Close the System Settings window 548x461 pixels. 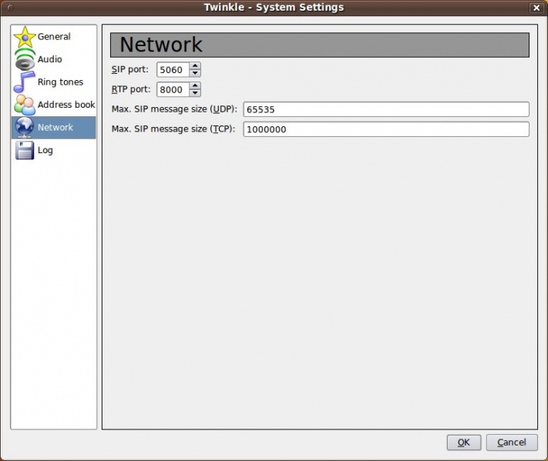(x=536, y=8)
